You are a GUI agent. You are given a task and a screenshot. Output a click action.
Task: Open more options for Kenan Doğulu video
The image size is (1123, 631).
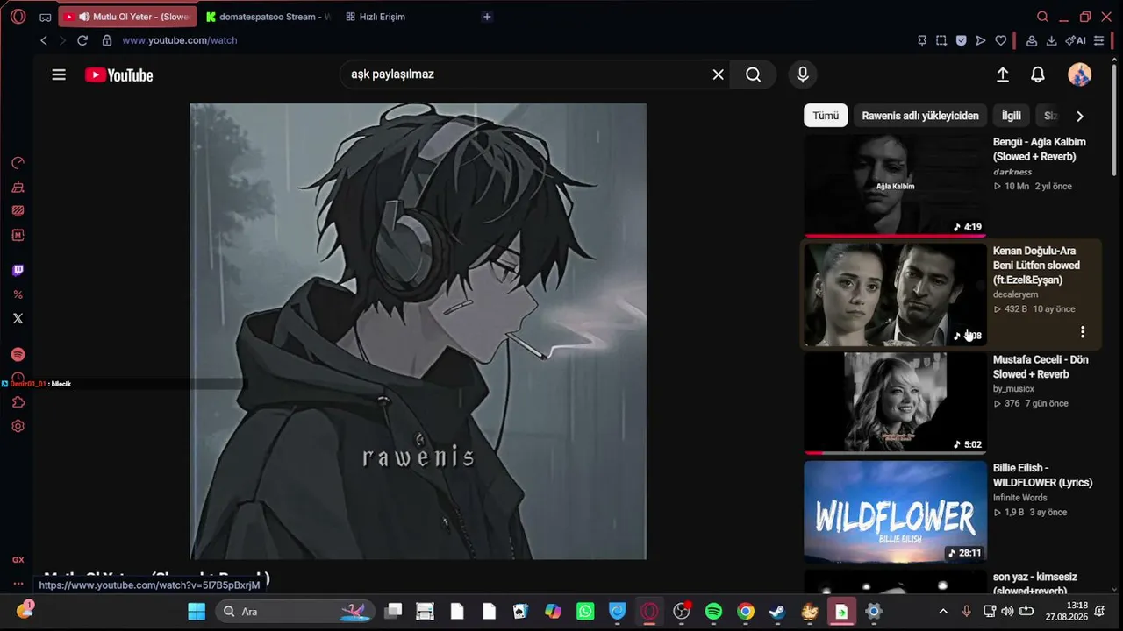(x=1083, y=332)
